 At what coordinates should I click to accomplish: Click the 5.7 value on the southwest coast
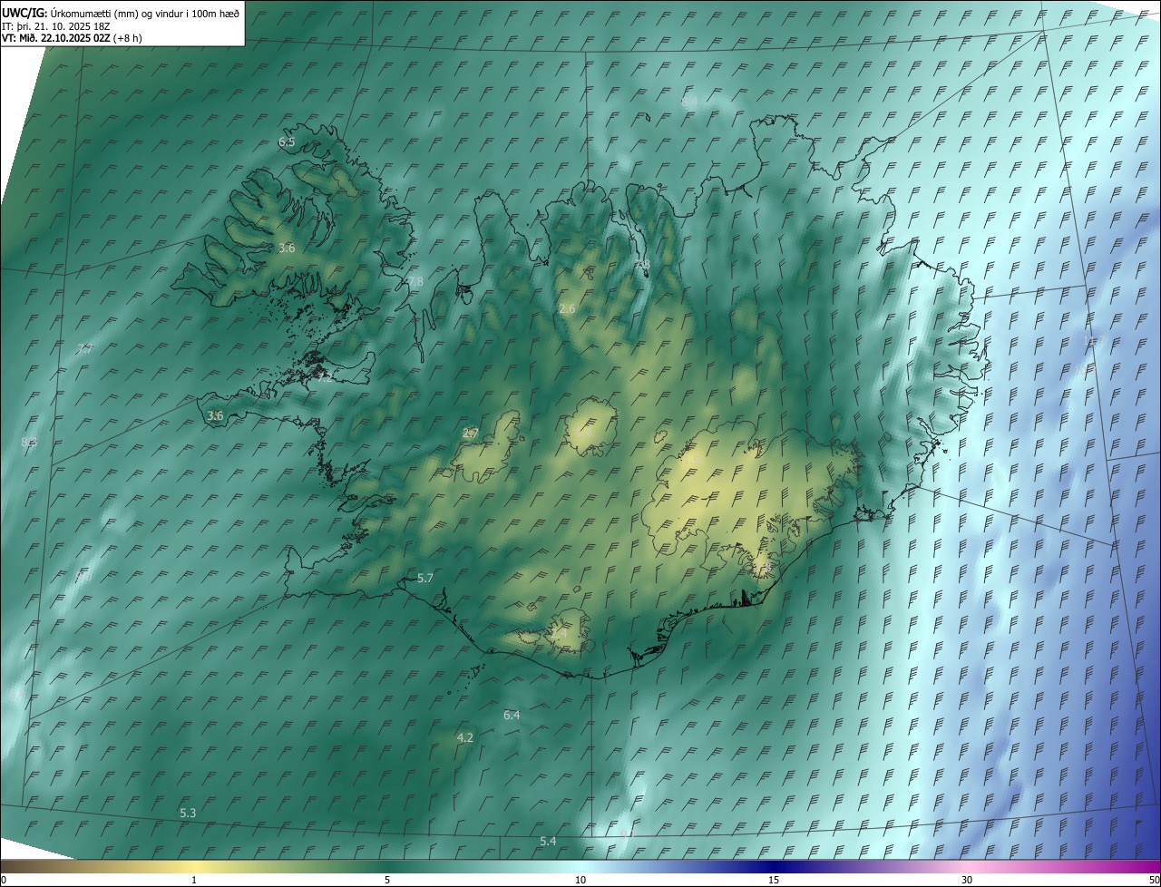pyautogui.click(x=425, y=578)
